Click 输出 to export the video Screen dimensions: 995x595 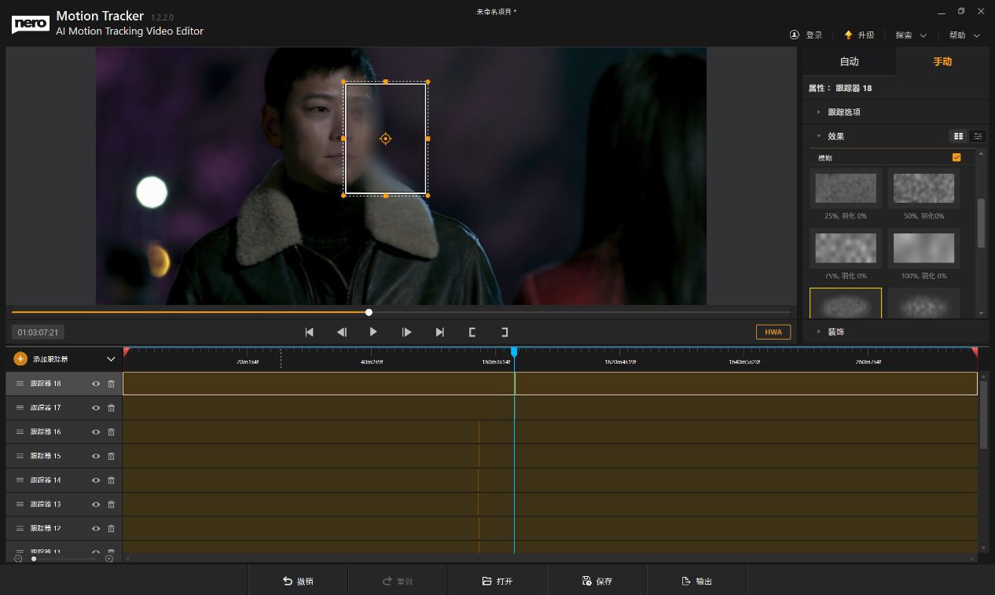pos(697,582)
